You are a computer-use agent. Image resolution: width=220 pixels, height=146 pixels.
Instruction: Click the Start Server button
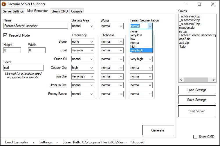[197, 111]
